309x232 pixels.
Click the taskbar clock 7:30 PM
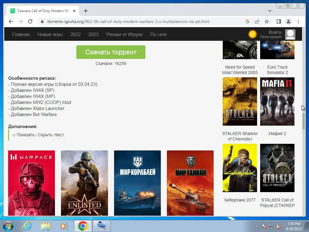pyautogui.click(x=294, y=226)
